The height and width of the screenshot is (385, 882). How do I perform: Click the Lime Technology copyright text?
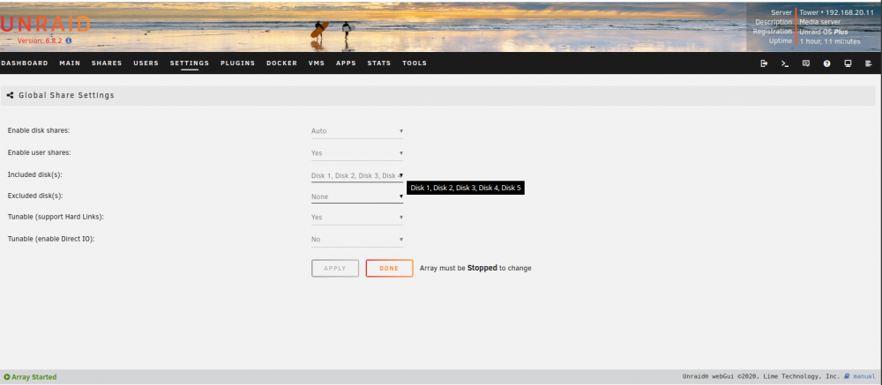[x=761, y=376]
